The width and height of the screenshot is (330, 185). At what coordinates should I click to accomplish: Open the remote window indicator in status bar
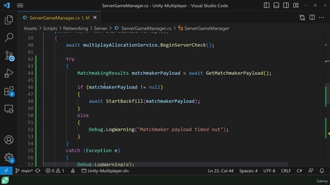coord(6,171)
